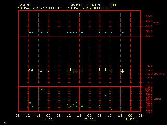
Task: Select the SPD(MPS) wind speed label
Action: coord(160,74)
